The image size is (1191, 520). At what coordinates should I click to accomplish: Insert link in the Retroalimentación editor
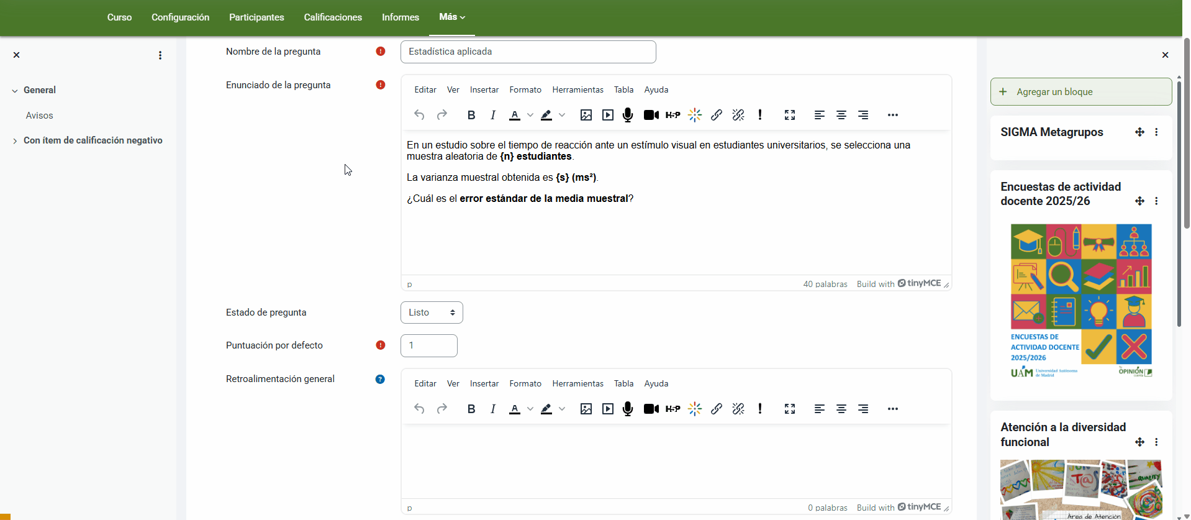tap(717, 409)
